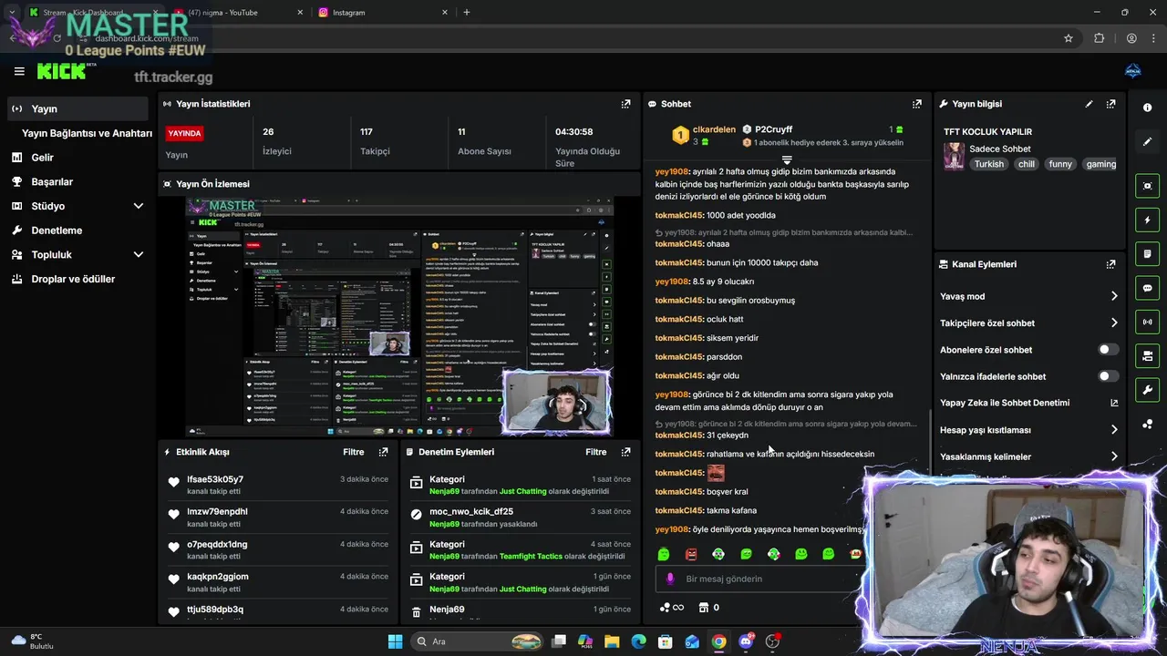1167x656 pixels.
Task: Open the hamburger menu beside the Kick logo
Action: click(19, 71)
